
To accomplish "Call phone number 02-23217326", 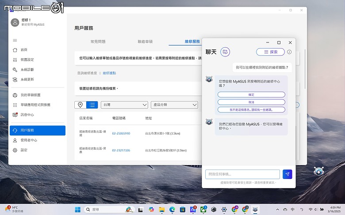I will coord(121,151).
